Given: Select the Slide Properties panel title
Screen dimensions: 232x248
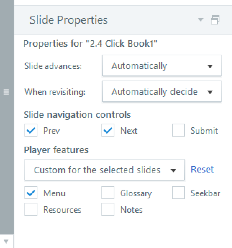Looking at the screenshot, I should pyautogui.click(x=69, y=20).
